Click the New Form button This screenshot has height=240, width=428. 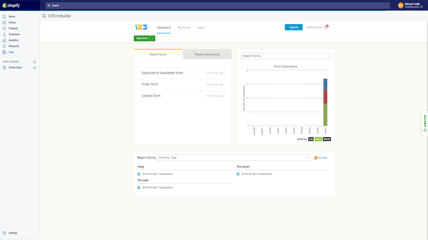[x=142, y=38]
